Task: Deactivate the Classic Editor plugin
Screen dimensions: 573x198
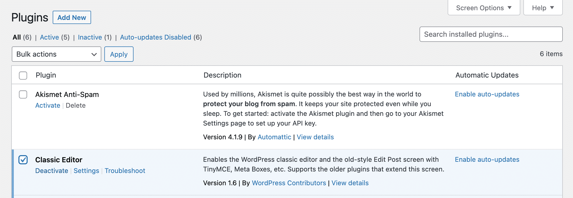Action: pos(52,171)
